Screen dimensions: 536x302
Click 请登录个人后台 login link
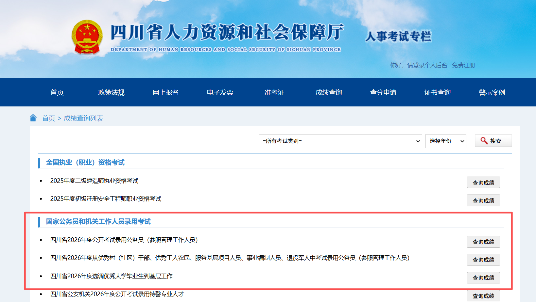pyautogui.click(x=427, y=65)
